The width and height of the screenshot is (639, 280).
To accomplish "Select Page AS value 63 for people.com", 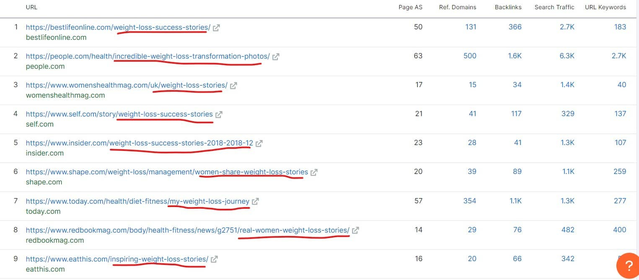I will coord(418,56).
